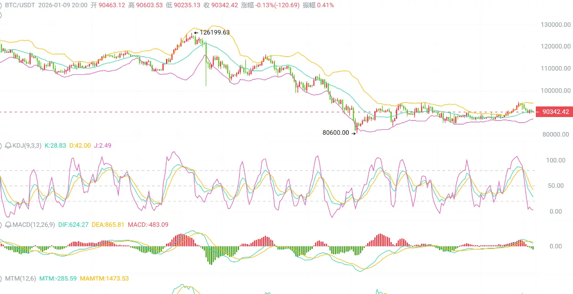This screenshot has width=573, height=294.
Task: Click the date 2026-01-09 20:00
Action: click(x=63, y=5)
